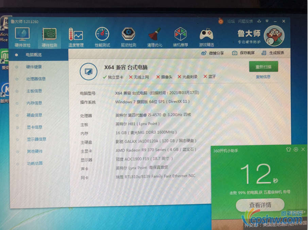
Task: Click the processor value i5-4570 @ 3.20GHz
Action: pyautogui.click(x=153, y=115)
